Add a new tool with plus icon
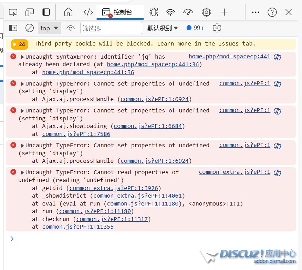 (225, 12)
